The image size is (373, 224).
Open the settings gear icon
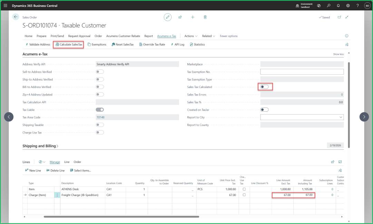pos(348,6)
